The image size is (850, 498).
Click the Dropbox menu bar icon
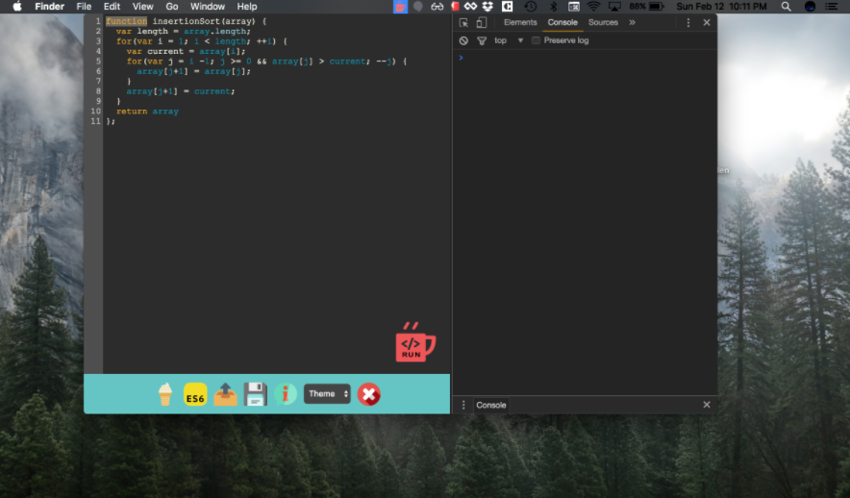pos(487,7)
